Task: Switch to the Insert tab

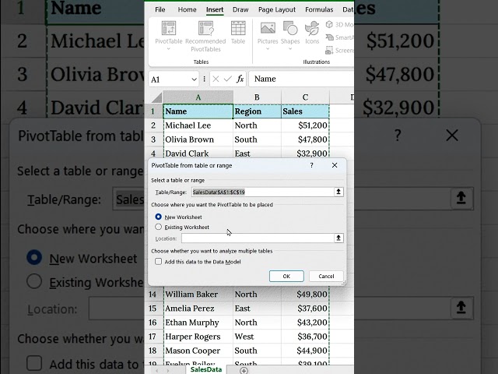Action: [x=215, y=9]
